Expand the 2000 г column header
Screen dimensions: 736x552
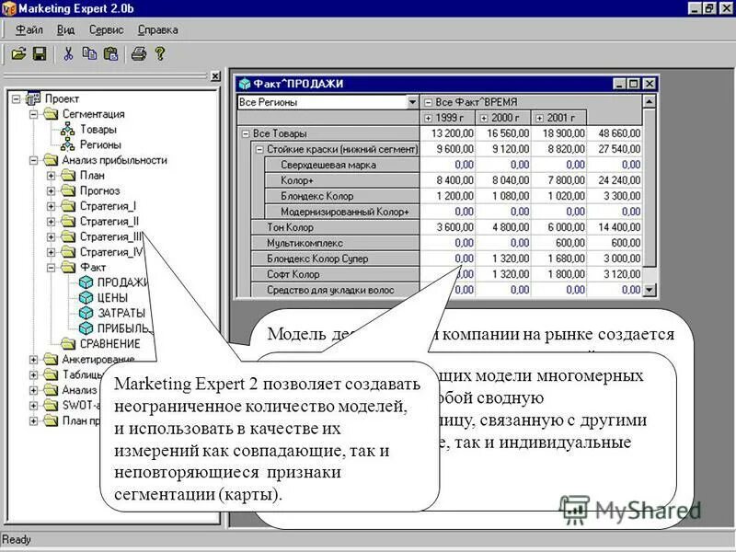pyautogui.click(x=484, y=118)
